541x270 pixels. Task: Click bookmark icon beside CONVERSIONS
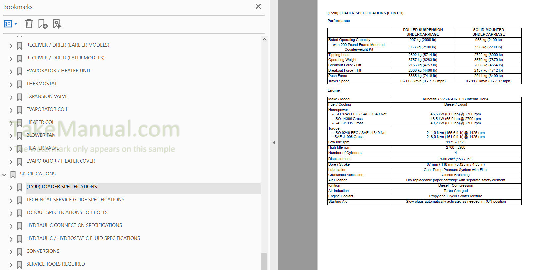click(x=20, y=252)
